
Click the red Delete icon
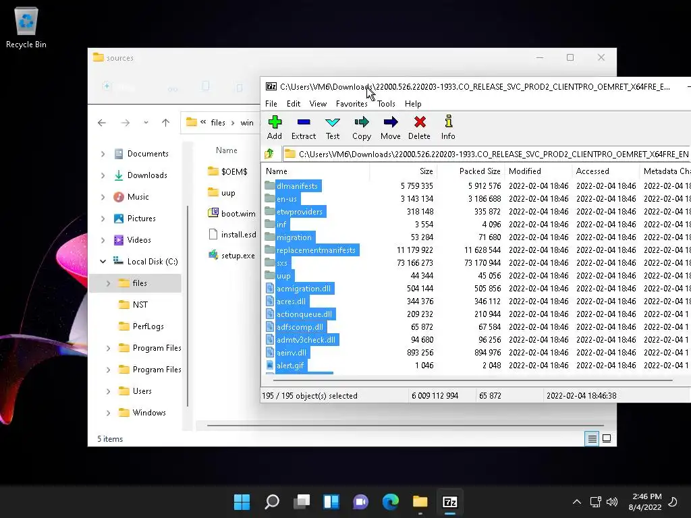click(x=419, y=127)
